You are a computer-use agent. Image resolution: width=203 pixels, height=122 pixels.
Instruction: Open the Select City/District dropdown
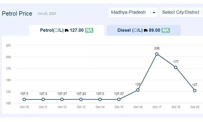(x=181, y=12)
